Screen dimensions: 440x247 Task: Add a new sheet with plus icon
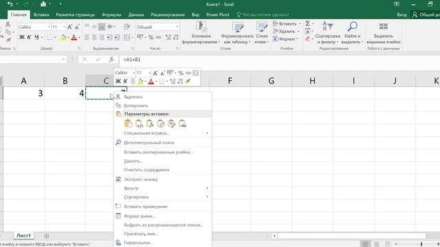[x=46, y=236]
